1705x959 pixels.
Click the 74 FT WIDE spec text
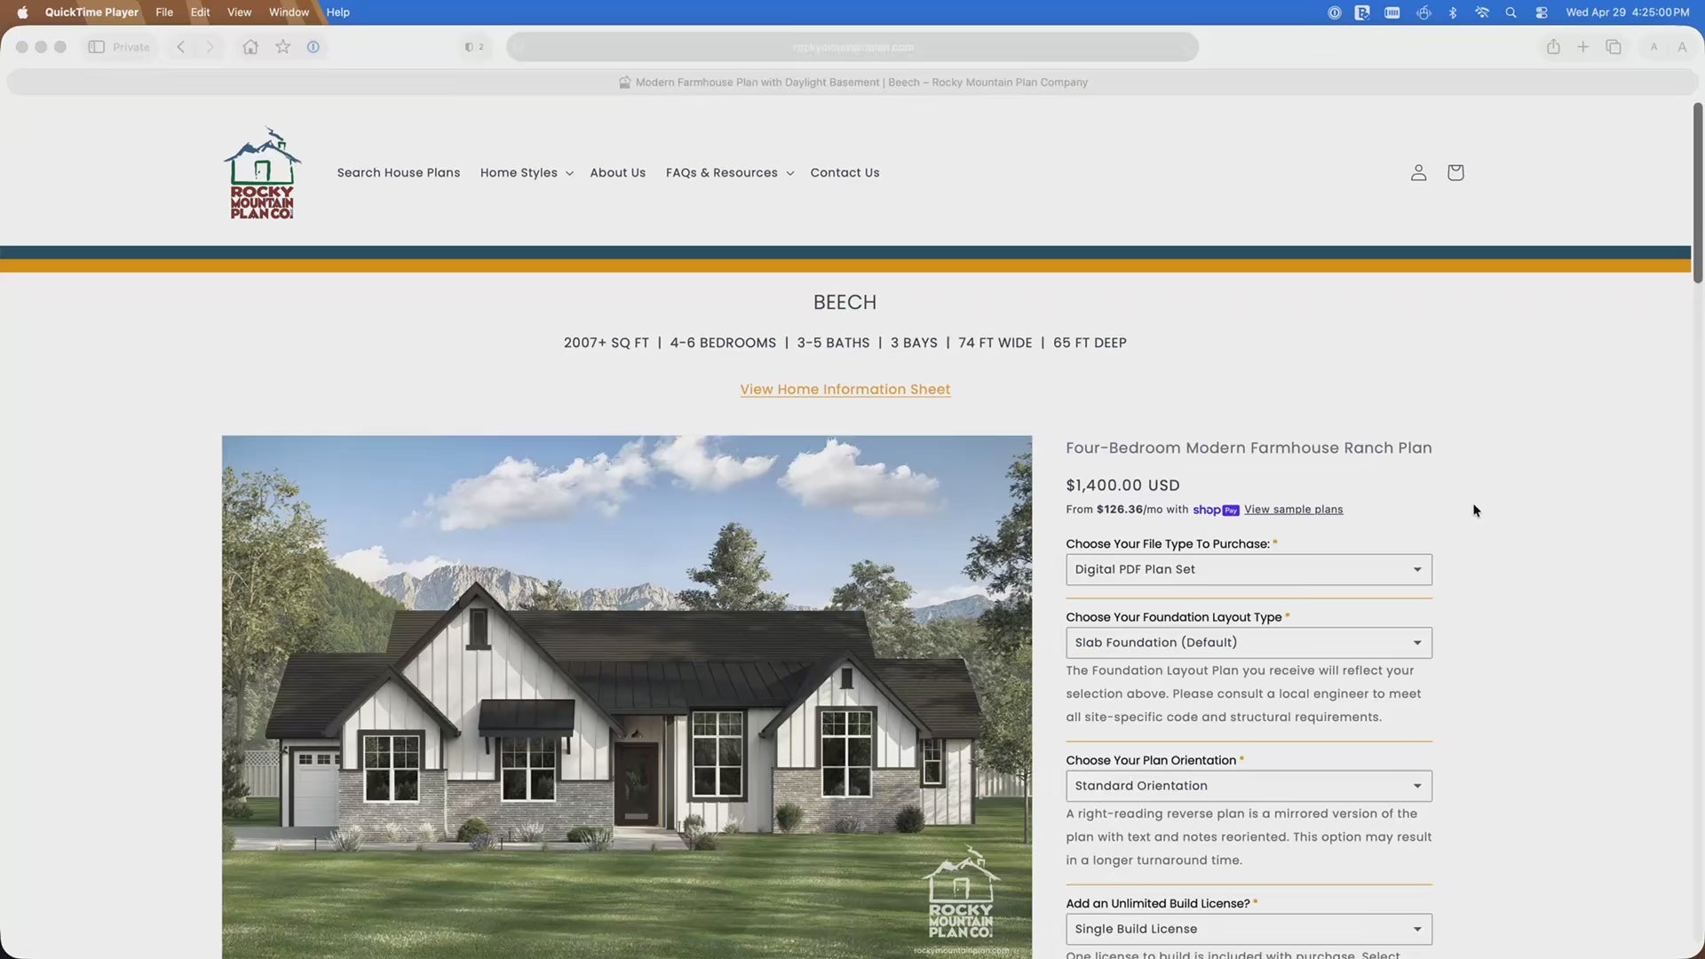pos(995,343)
